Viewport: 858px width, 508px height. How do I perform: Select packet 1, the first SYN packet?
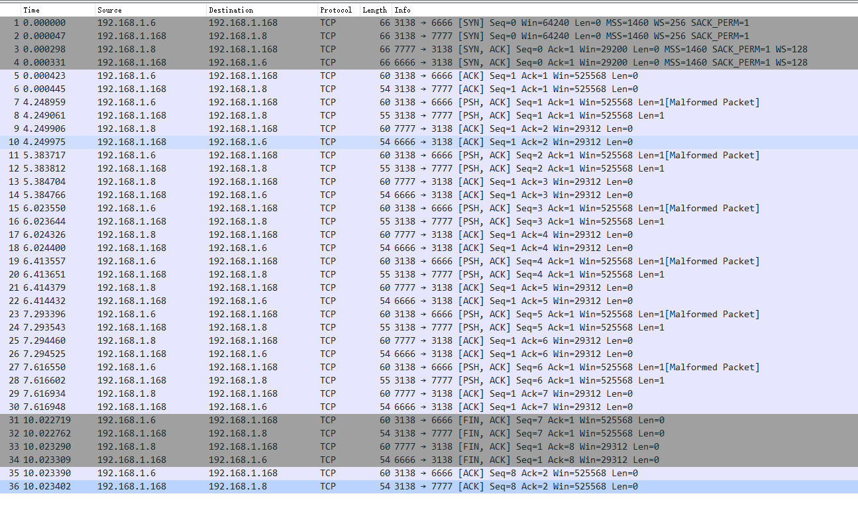265,22
